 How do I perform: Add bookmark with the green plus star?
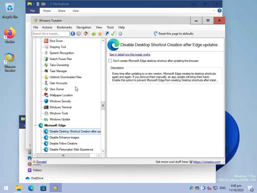click(94, 34)
